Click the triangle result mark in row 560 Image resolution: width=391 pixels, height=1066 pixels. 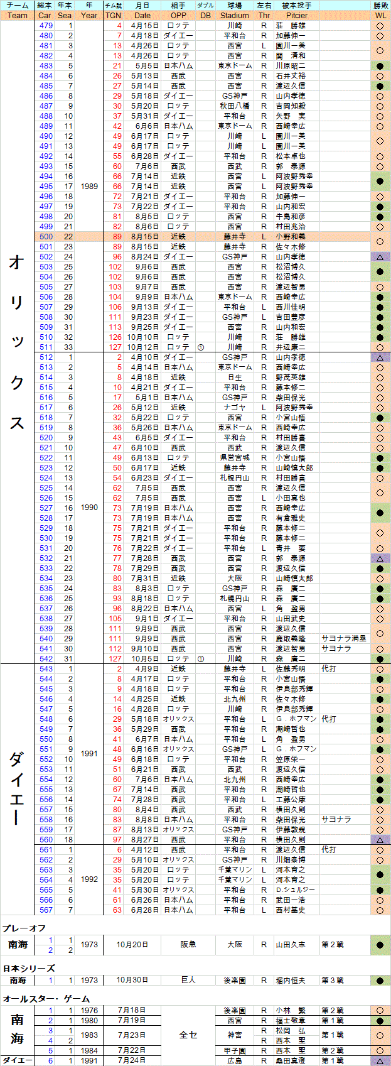click(x=380, y=840)
